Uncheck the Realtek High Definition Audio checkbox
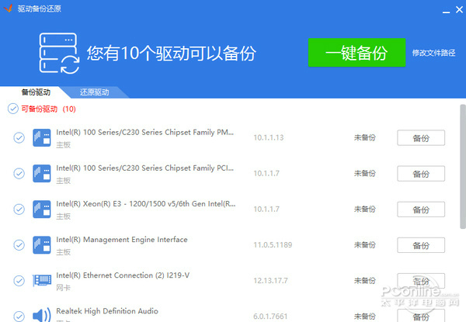Image resolution: width=466 pixels, height=322 pixels. (x=19, y=317)
